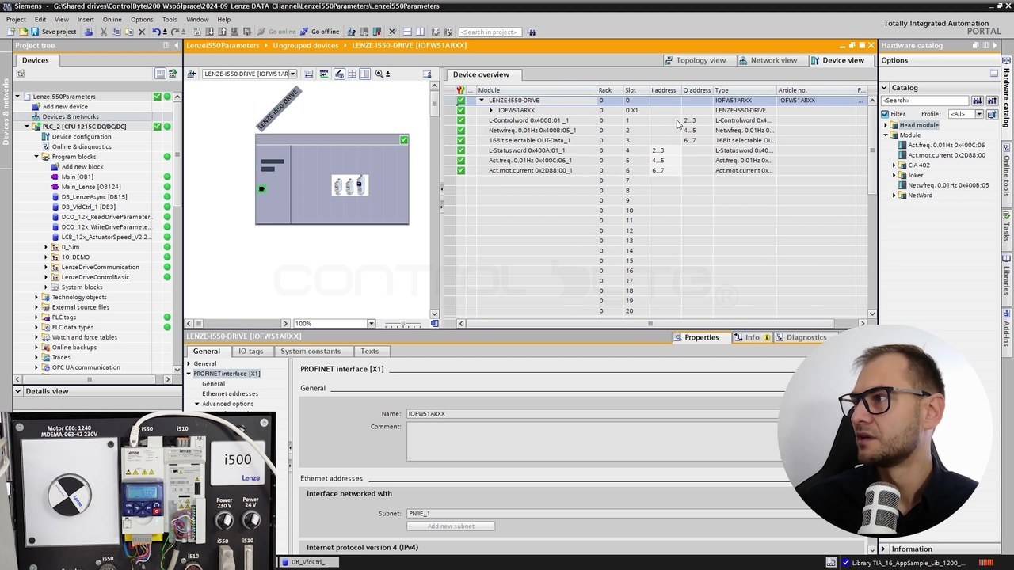The height and width of the screenshot is (570, 1014).
Task: Open the catalog Profile dropdown
Action: tap(979, 114)
